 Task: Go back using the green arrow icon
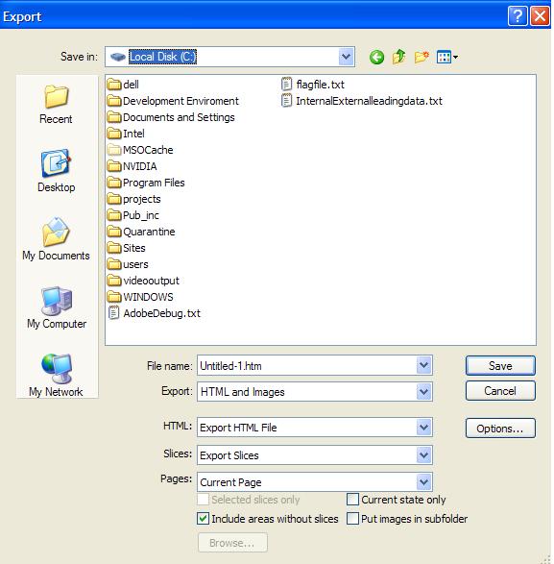tap(376, 57)
